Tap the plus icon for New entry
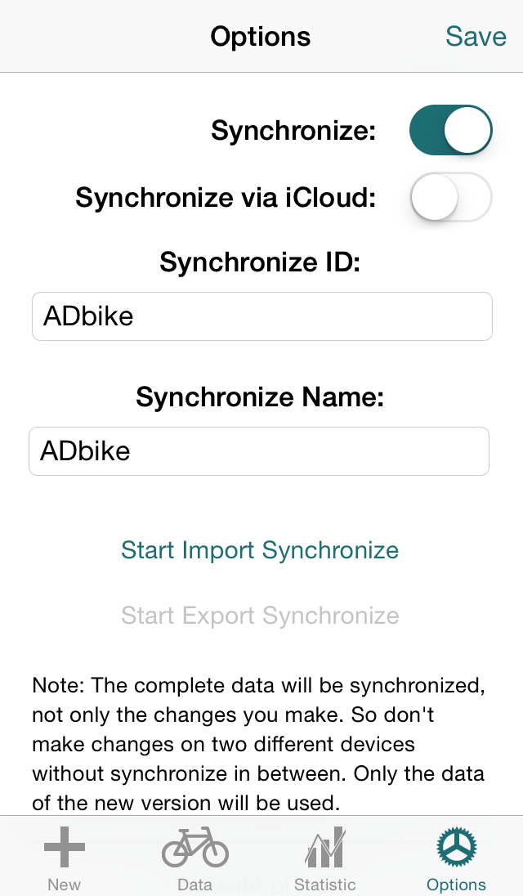 click(x=65, y=847)
